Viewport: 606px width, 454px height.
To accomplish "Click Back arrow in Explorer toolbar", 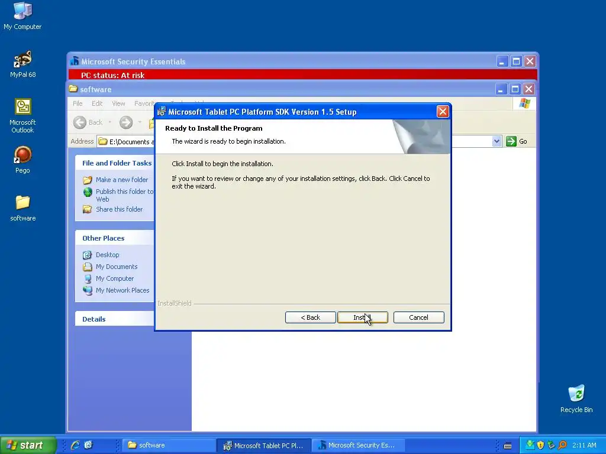I will [x=88, y=122].
